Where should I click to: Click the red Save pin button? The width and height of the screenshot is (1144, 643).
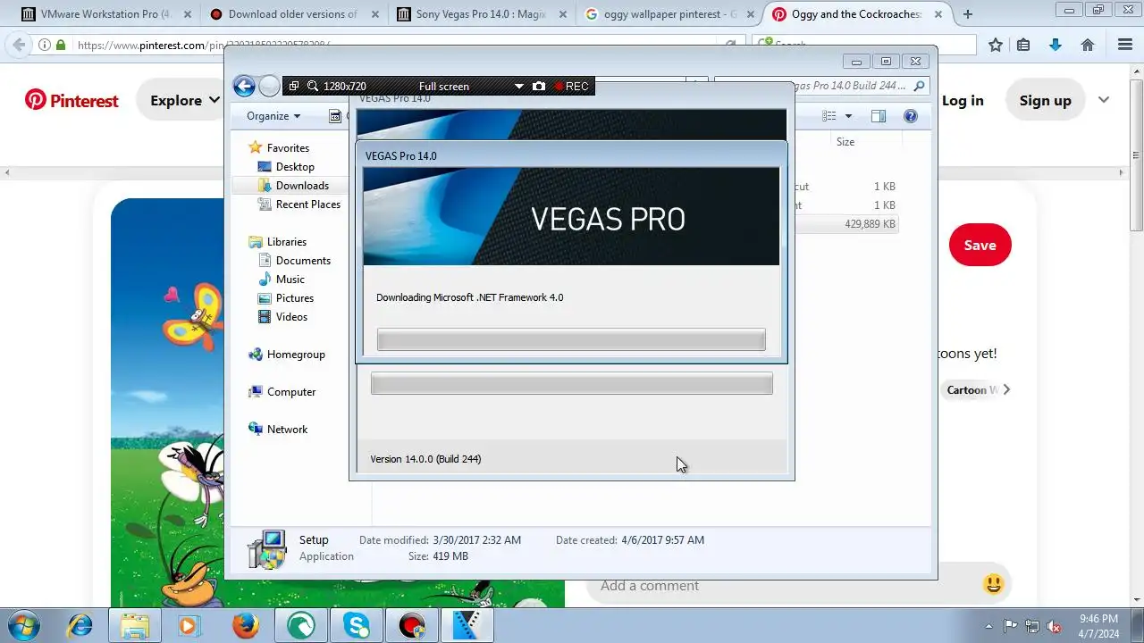pos(980,246)
